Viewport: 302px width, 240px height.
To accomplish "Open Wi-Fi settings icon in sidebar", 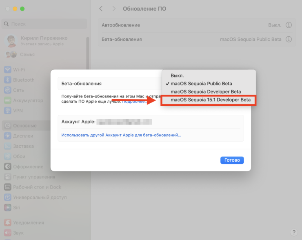I will pos(8,69).
